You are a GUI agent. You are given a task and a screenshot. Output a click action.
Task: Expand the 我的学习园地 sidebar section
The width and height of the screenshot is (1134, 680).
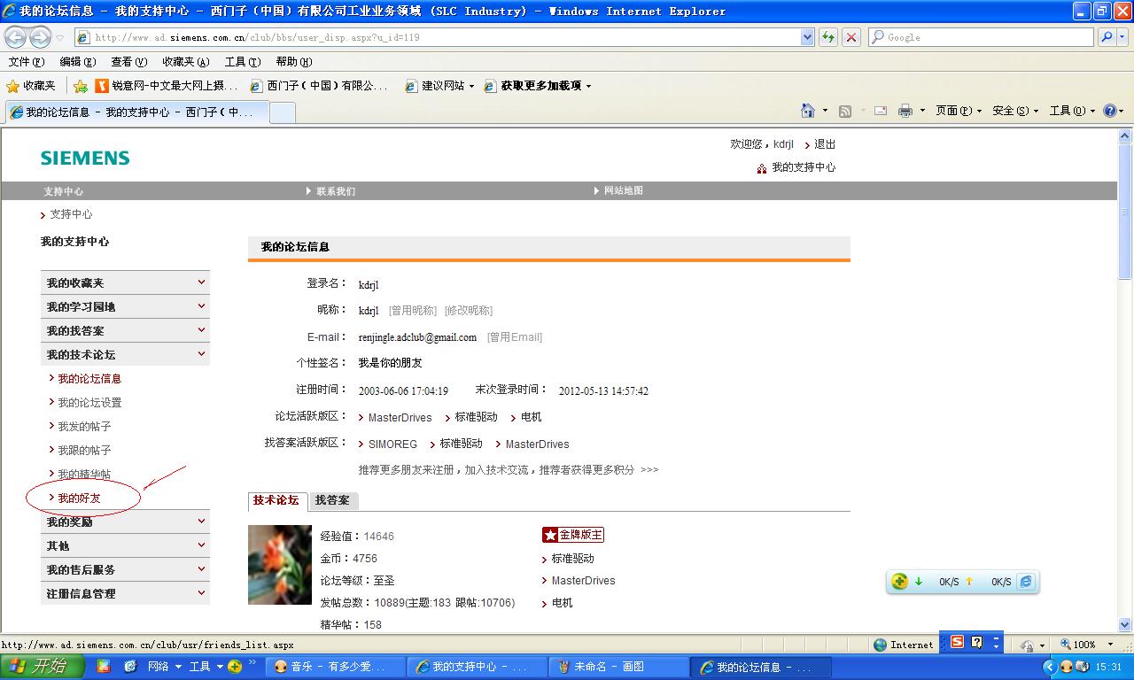tap(125, 306)
